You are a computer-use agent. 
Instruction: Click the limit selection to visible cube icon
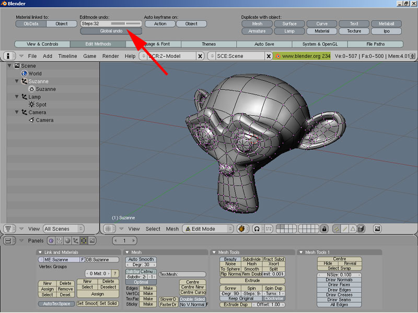click(x=361, y=229)
